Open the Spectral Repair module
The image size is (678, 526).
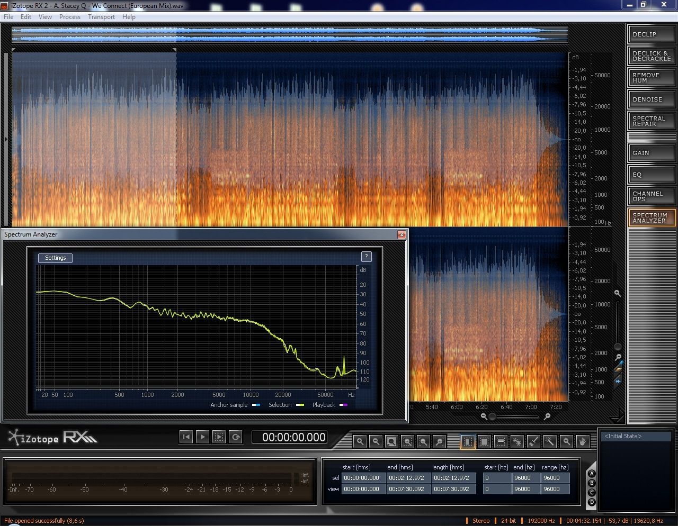click(652, 121)
